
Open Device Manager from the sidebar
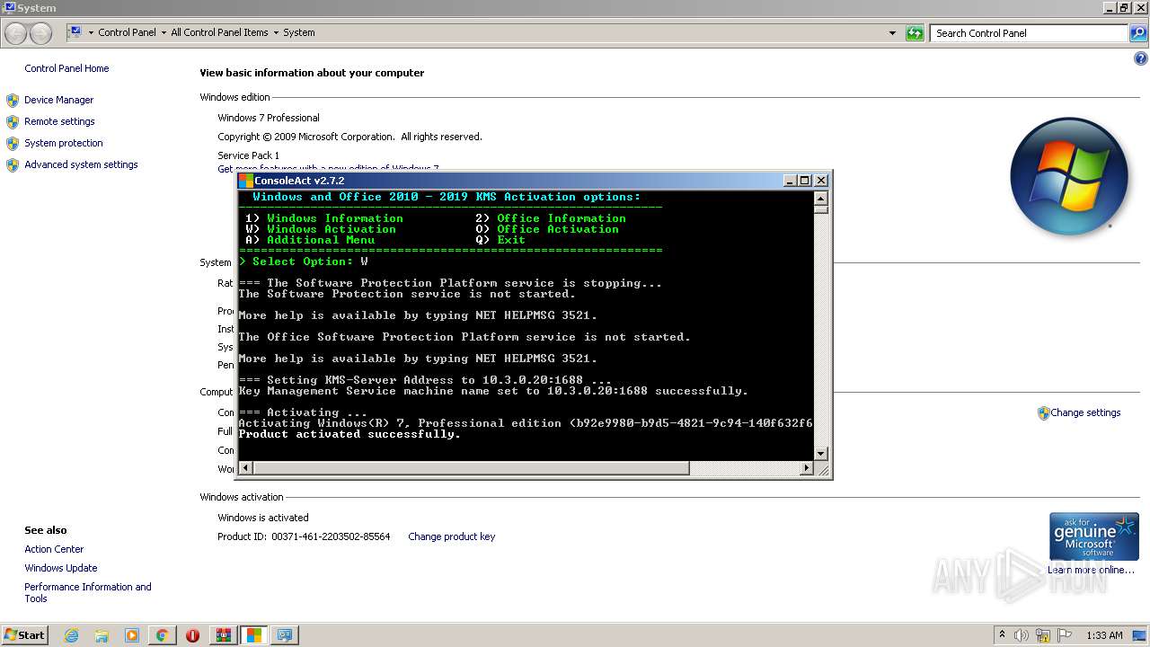pos(58,100)
